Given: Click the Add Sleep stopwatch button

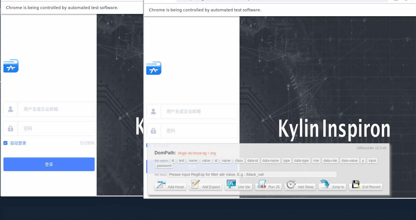Looking at the screenshot, I should coord(300,185).
